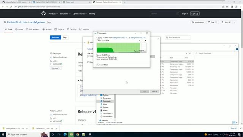The height and width of the screenshot is (137, 243).
Task: Open the Windows Start menu
Action: tap(3, 134)
